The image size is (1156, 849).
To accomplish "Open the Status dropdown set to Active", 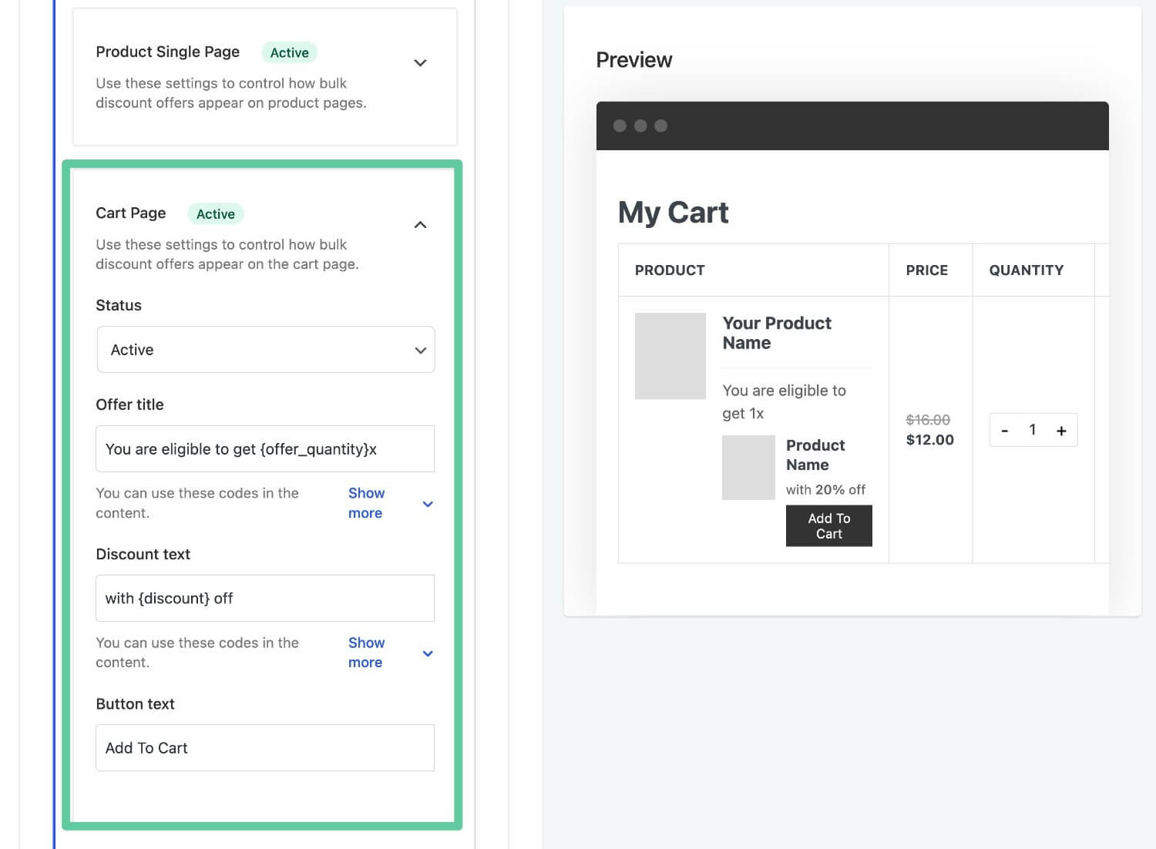I will coord(266,350).
